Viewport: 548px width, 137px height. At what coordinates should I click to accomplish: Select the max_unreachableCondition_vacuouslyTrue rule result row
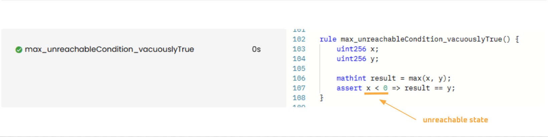tap(109, 50)
